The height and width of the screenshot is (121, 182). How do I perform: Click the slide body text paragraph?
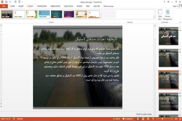pyautogui.click(x=80, y=64)
